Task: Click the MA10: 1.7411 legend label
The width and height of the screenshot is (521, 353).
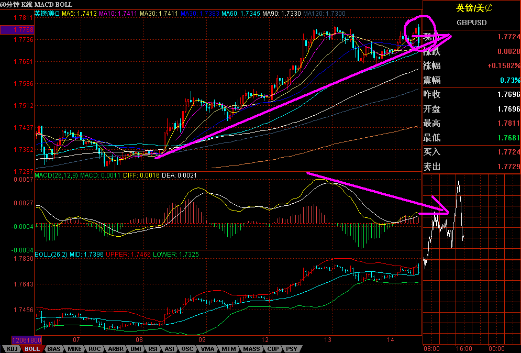Action: coord(118,14)
